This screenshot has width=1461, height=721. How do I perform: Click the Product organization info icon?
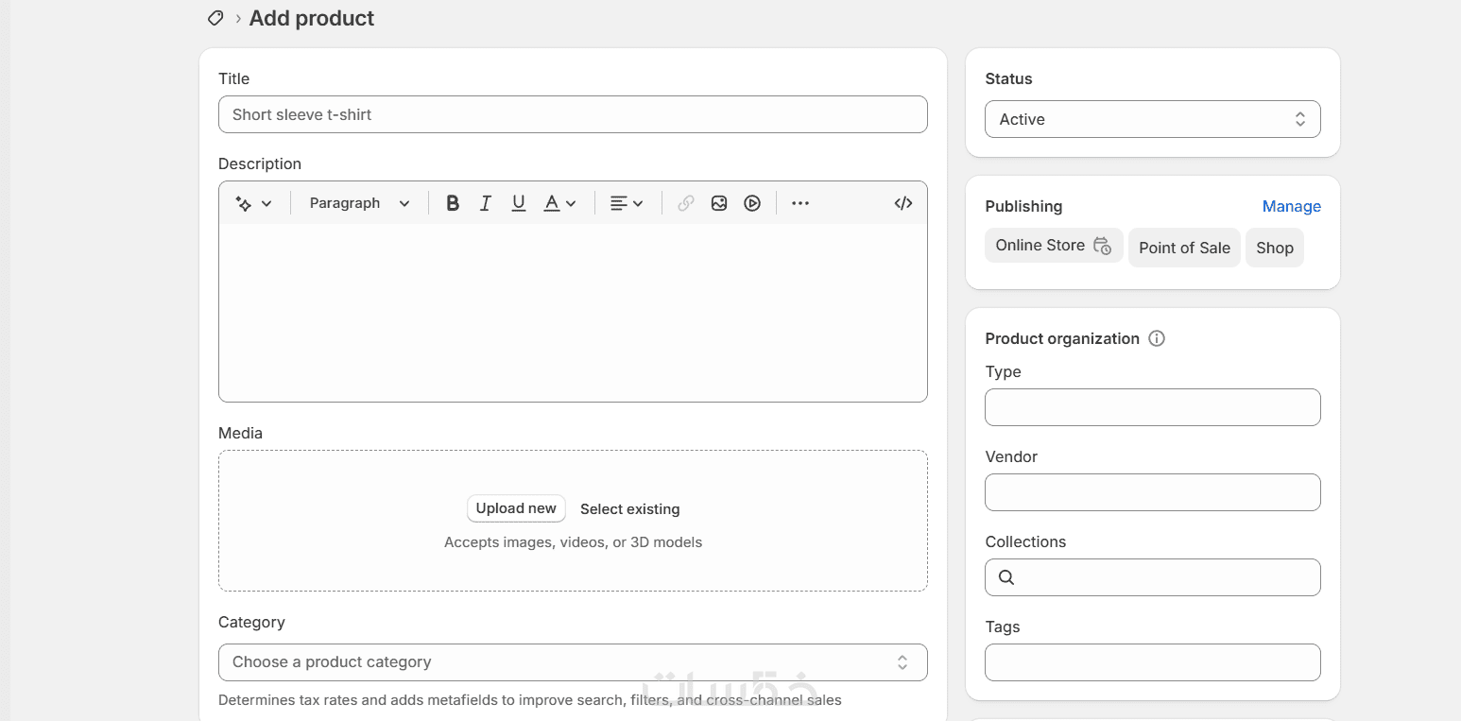click(x=1157, y=338)
